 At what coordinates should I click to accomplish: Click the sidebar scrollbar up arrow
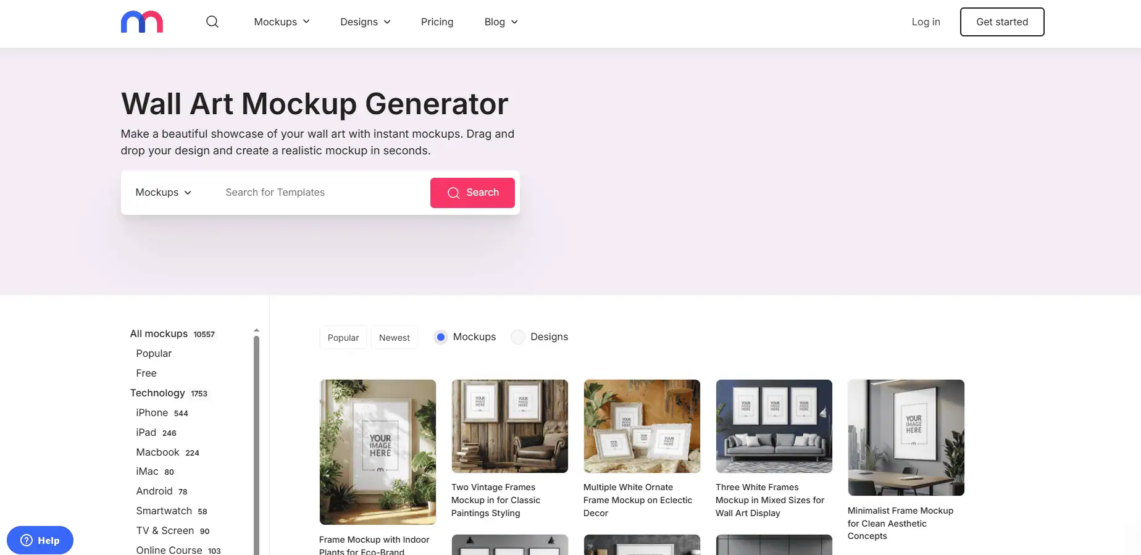(256, 331)
